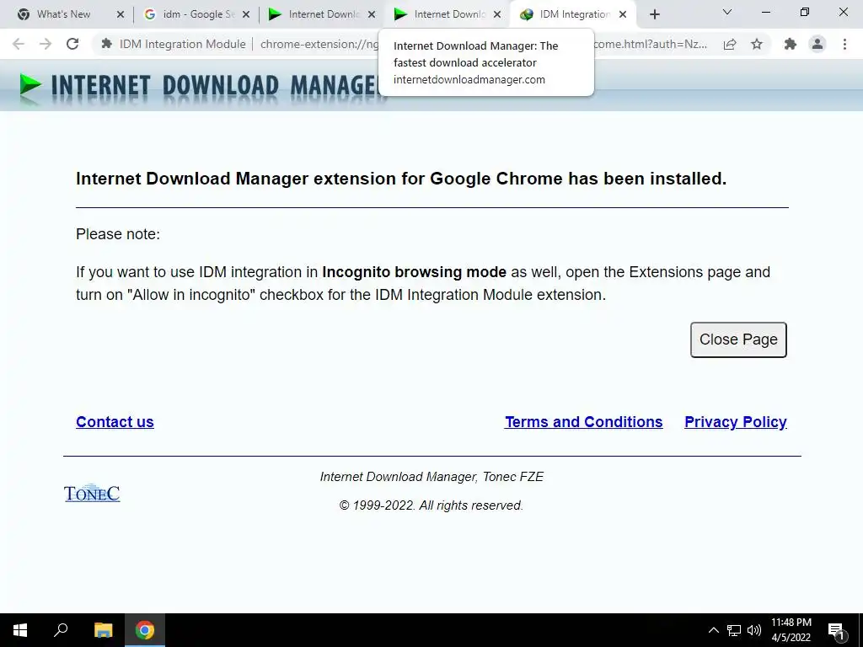Open the Internet Download Manager tab beside IDM Integration
This screenshot has width=863, height=647.
(x=445, y=14)
